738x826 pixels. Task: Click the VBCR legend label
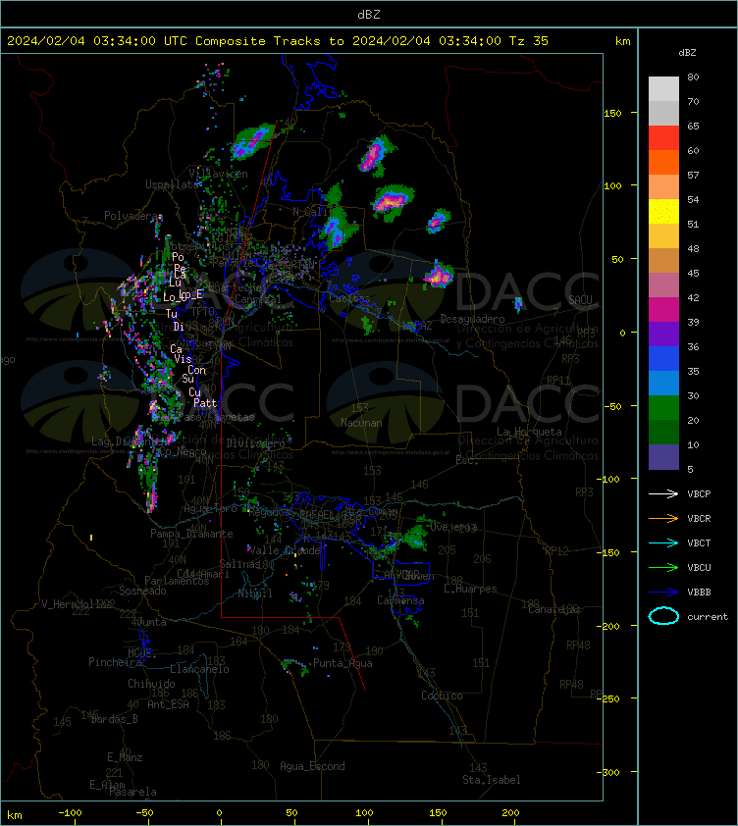(x=699, y=518)
